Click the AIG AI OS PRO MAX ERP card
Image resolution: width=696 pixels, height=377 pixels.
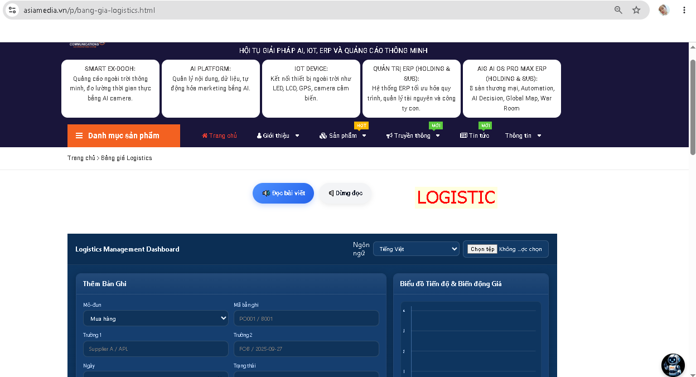click(512, 89)
